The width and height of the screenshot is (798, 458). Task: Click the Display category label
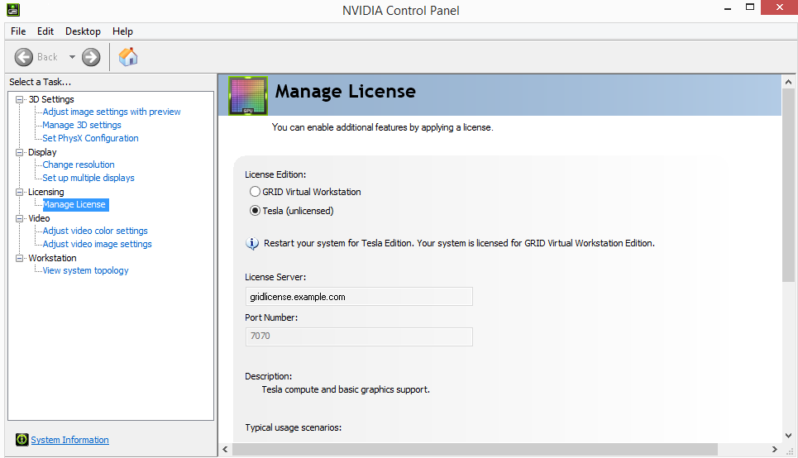42,152
